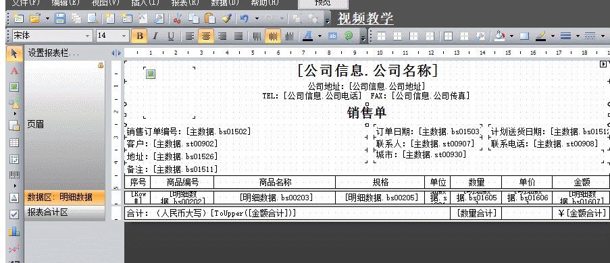
Task: Select the barcode tool in left sidebar
Action: [14, 175]
